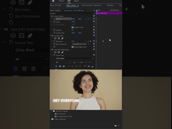
Task: Go to previous Blurriness keyframe
Action: point(87,41)
